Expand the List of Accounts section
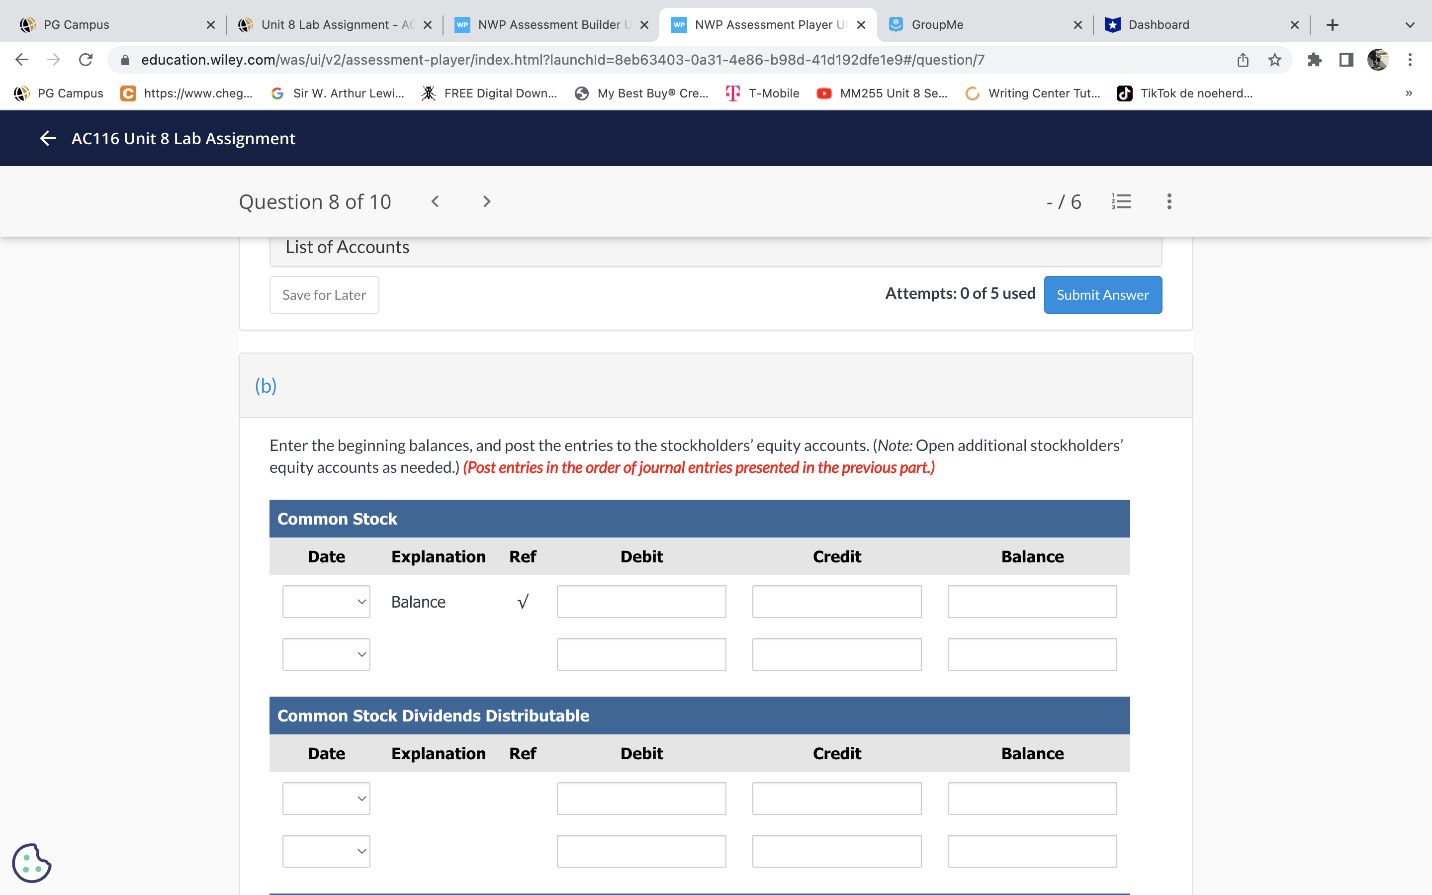This screenshot has width=1432, height=895. 716,248
